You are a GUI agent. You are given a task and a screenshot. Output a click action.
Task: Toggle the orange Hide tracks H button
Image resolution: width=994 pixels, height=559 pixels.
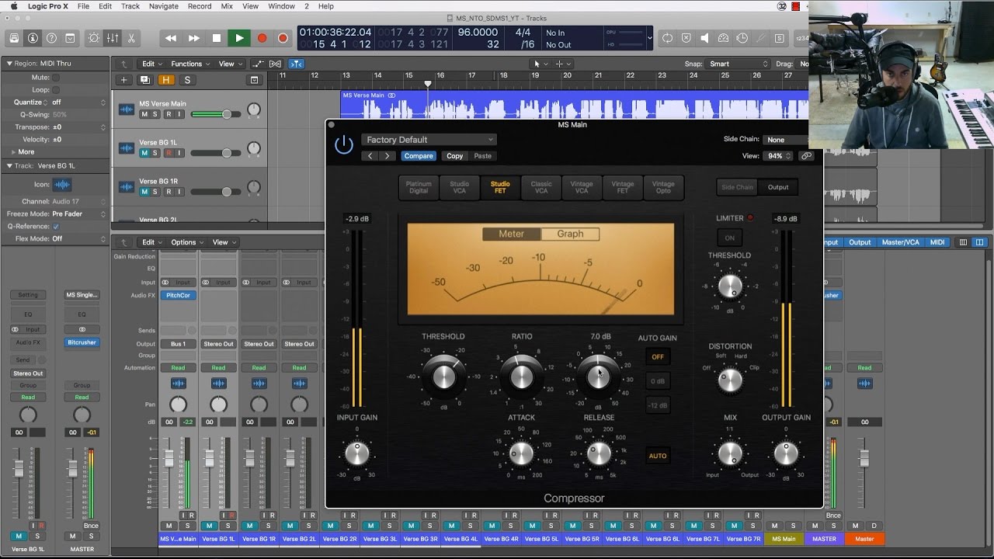tap(165, 80)
